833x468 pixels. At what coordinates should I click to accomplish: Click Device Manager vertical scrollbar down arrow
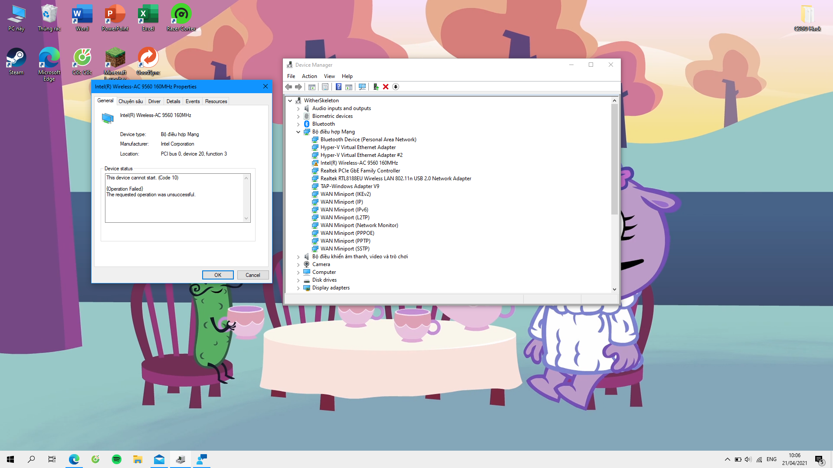click(x=614, y=289)
